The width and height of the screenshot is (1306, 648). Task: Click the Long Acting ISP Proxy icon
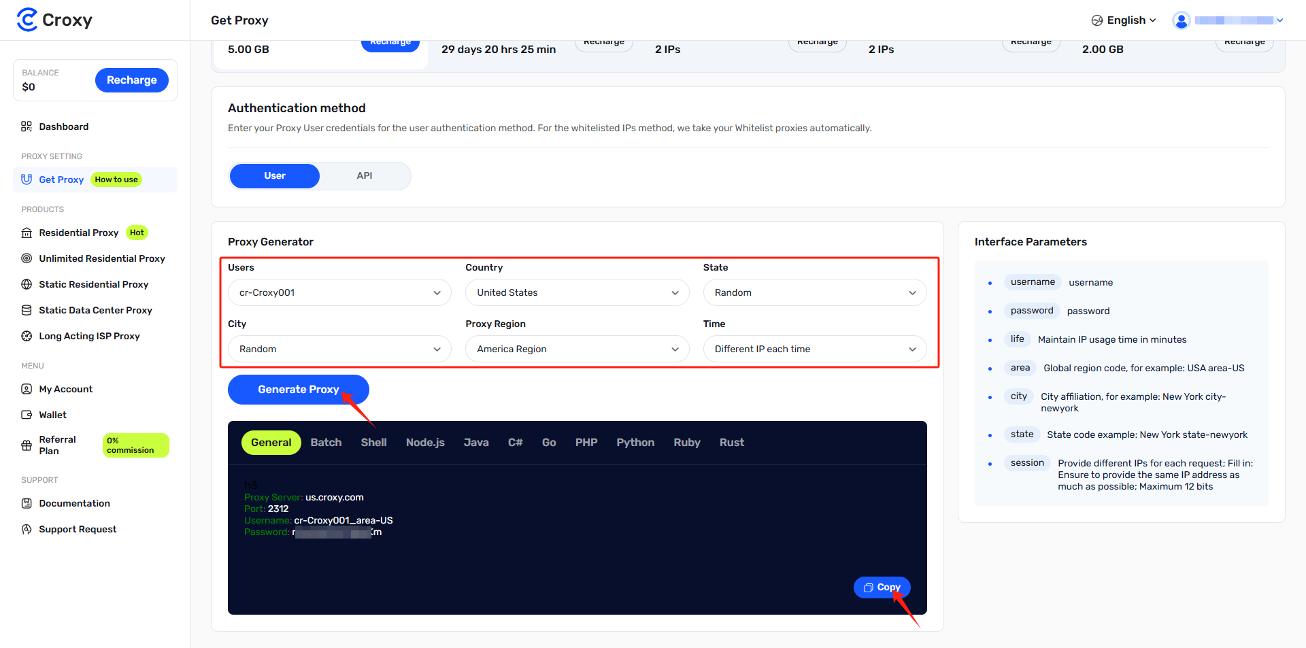click(27, 336)
